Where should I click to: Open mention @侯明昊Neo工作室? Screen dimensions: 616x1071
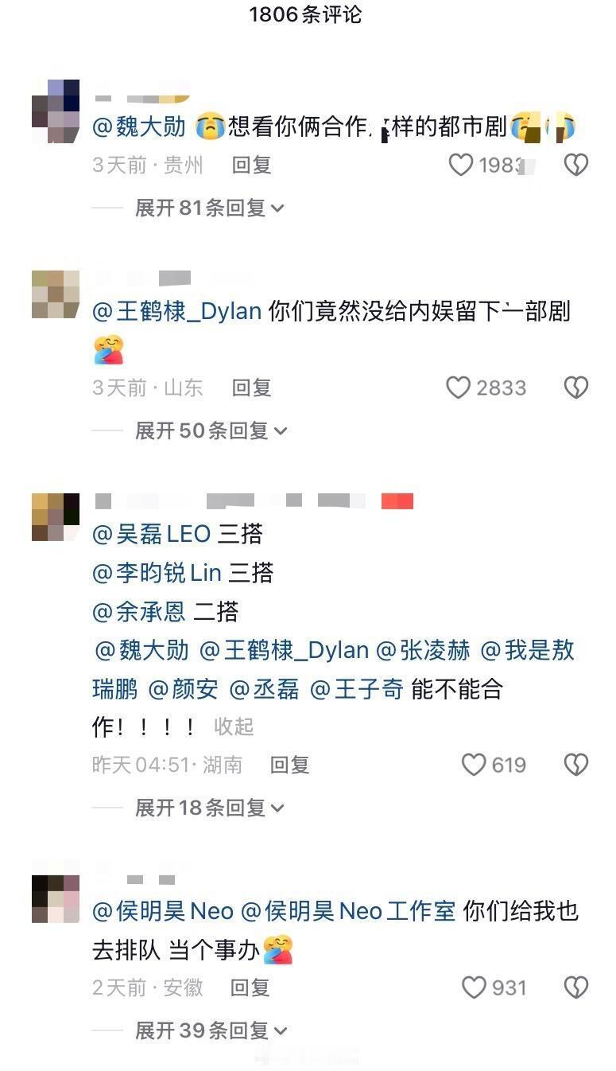point(348,911)
